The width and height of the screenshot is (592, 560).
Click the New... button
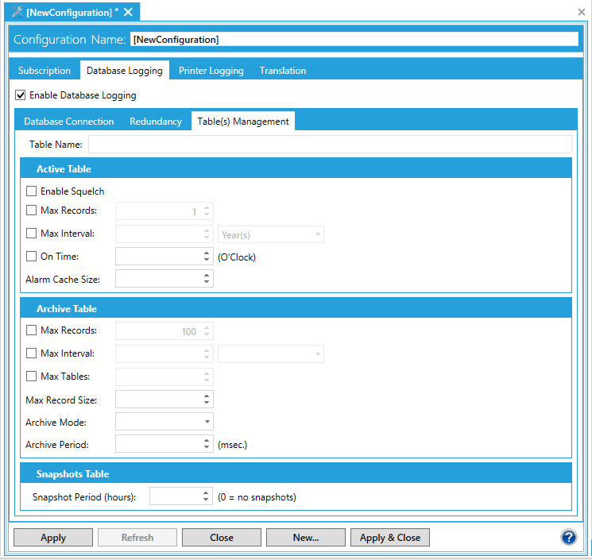point(306,538)
